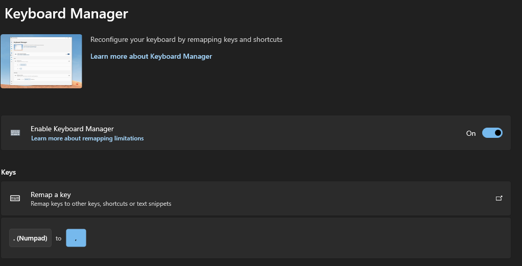Click the "Enable Keyboard Manager" label text

tap(72, 129)
